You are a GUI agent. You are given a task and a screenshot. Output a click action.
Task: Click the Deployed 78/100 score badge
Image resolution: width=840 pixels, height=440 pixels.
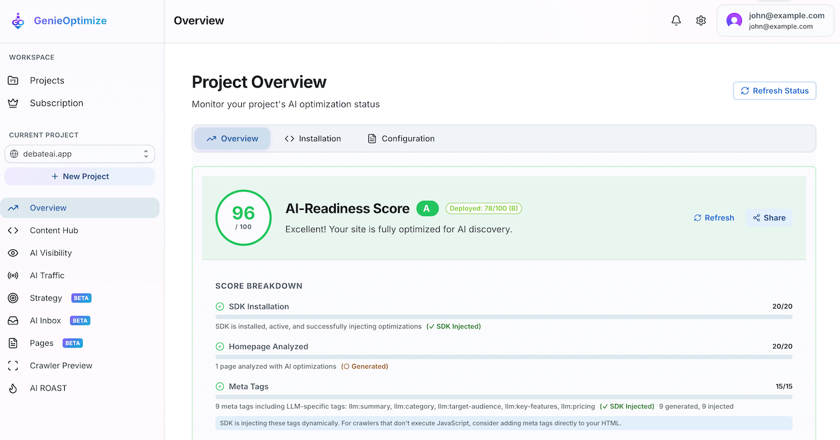point(484,208)
